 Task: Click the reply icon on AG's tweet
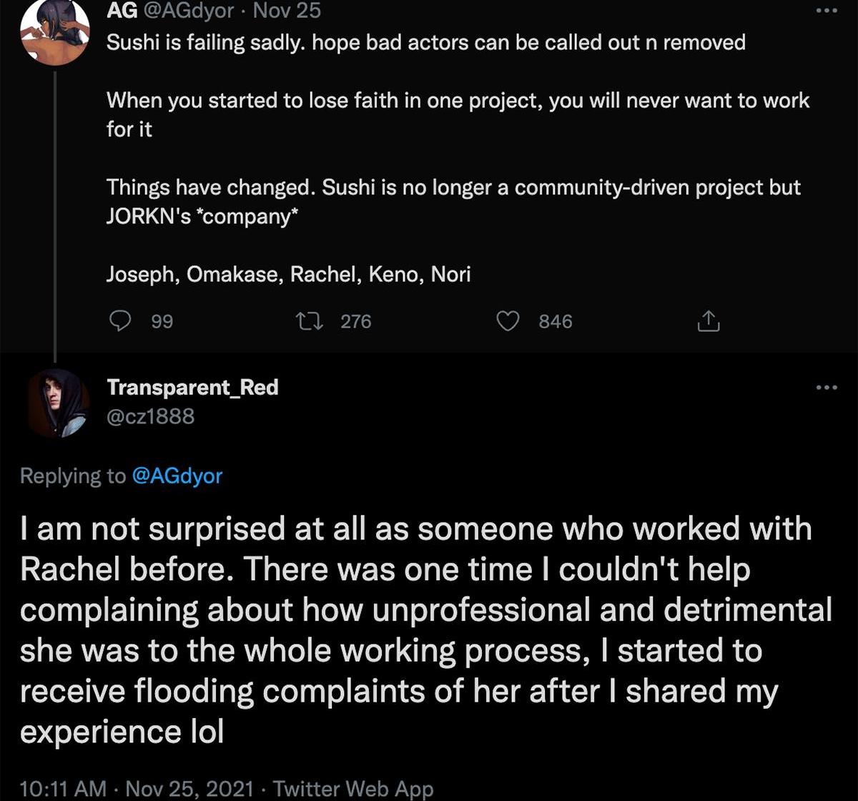(118, 321)
